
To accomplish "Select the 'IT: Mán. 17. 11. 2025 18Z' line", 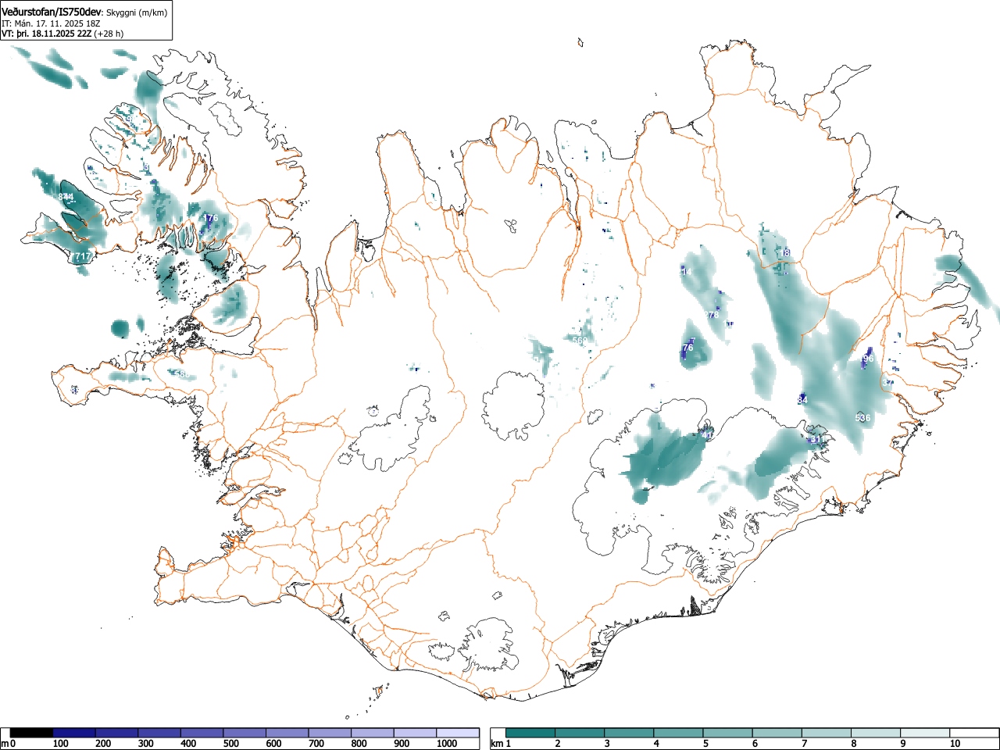I will pyautogui.click(x=51, y=23).
